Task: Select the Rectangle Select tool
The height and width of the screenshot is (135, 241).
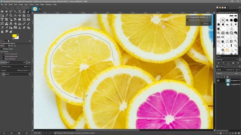Action: [2, 12]
